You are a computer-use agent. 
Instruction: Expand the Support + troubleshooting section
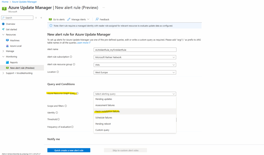click(3, 73)
